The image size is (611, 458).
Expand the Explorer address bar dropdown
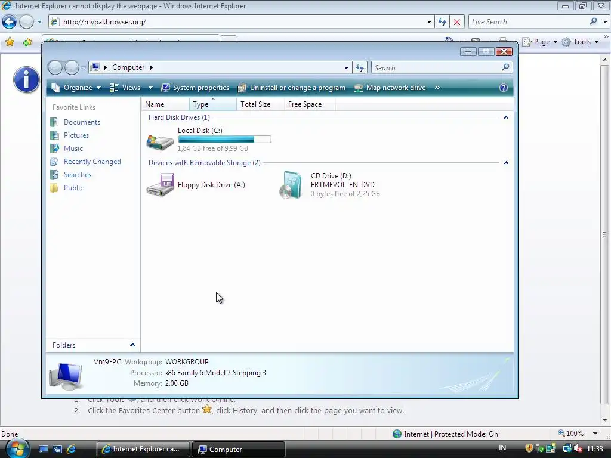pos(346,68)
